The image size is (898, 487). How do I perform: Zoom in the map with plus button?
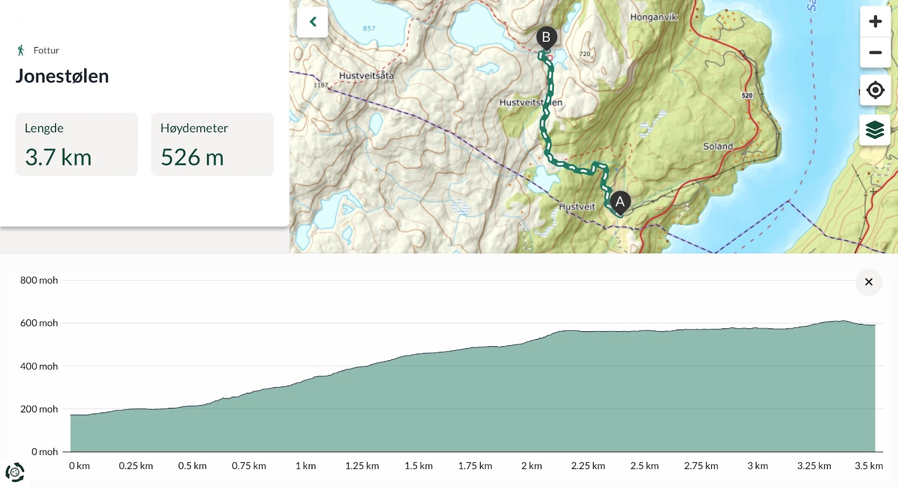[875, 22]
